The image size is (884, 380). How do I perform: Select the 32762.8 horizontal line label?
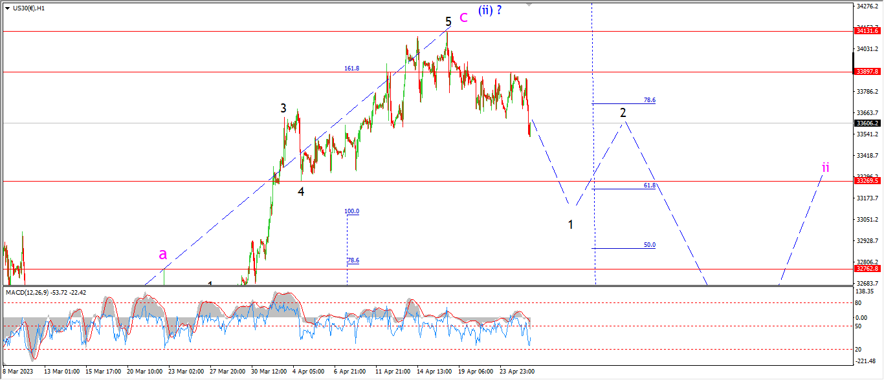click(867, 268)
